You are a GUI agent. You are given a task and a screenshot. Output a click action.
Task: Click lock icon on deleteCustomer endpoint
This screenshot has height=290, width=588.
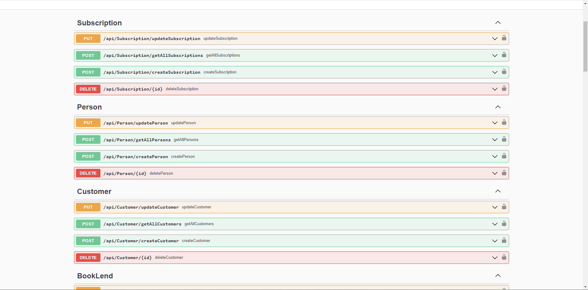point(504,257)
